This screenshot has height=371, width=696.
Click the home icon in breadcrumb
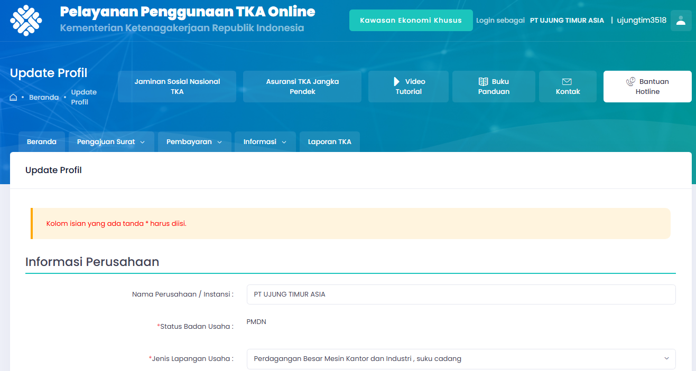[14, 98]
